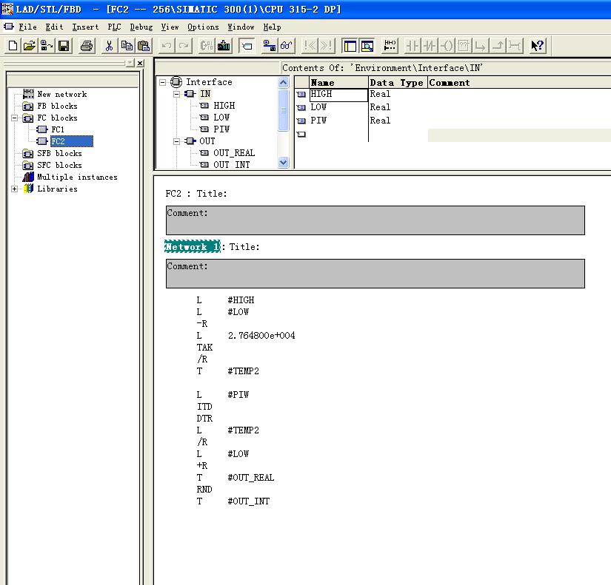Toggle the Details view toolbar button
This screenshot has width=611, height=585.
tap(367, 46)
